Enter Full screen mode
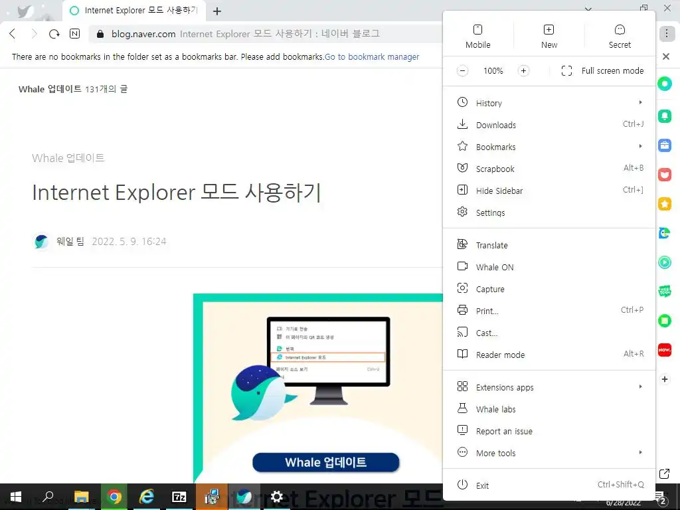The width and height of the screenshot is (680, 510). (x=602, y=70)
